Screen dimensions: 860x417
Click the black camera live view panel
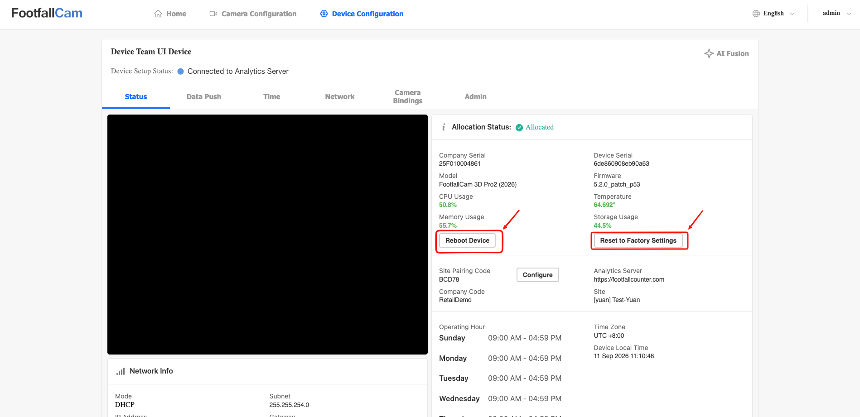[267, 235]
